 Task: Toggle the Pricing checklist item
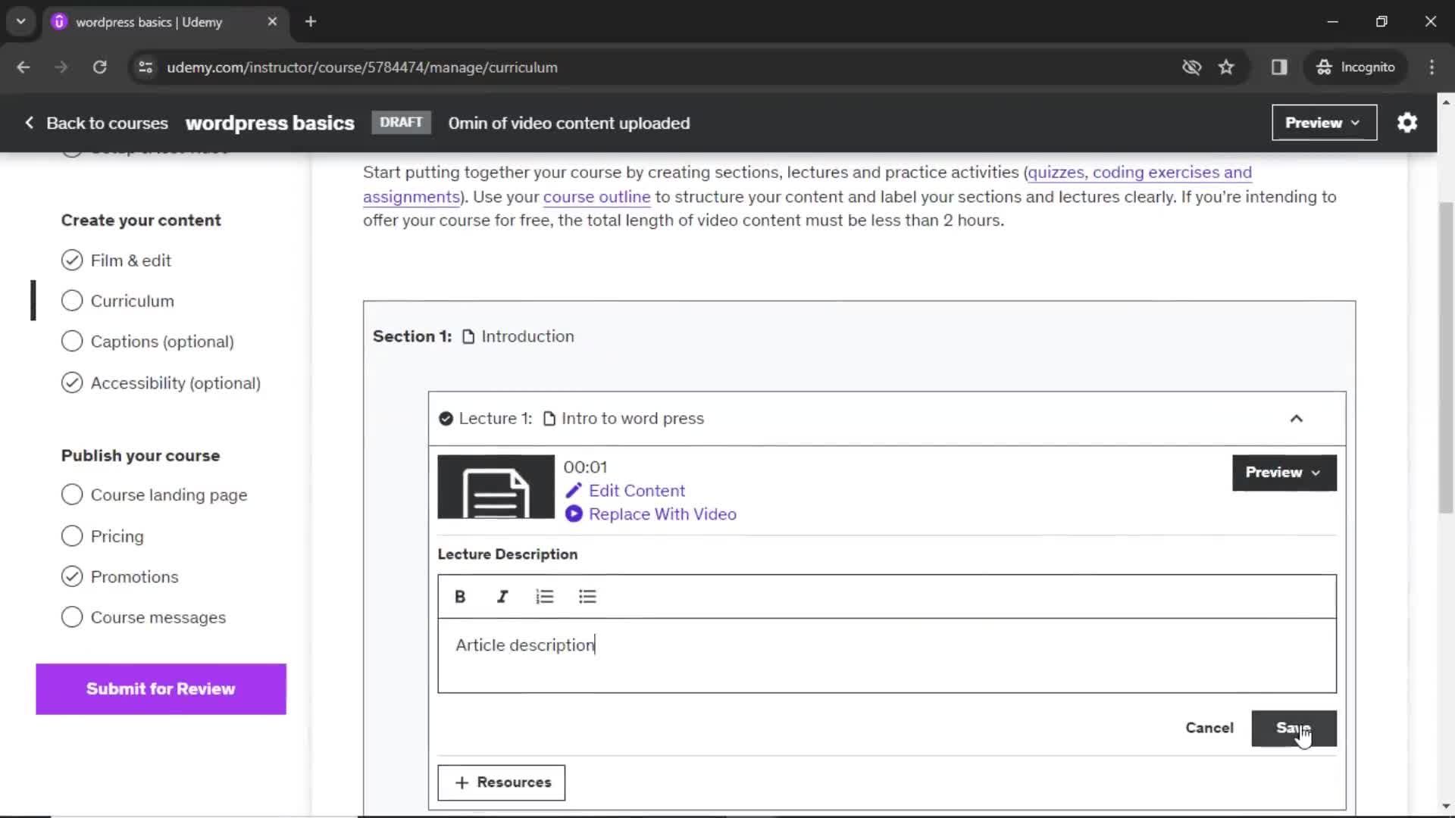point(72,535)
